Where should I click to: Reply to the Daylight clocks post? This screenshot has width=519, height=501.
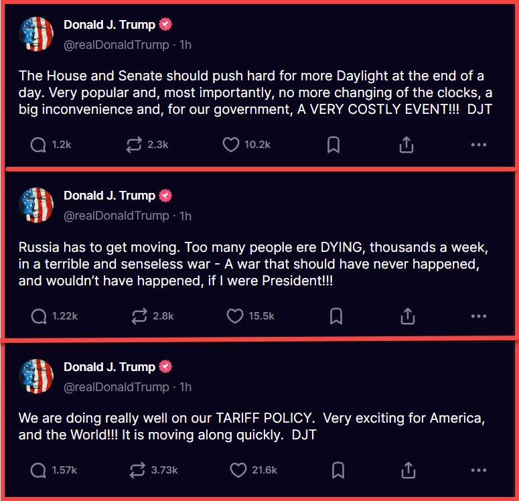[39, 145]
